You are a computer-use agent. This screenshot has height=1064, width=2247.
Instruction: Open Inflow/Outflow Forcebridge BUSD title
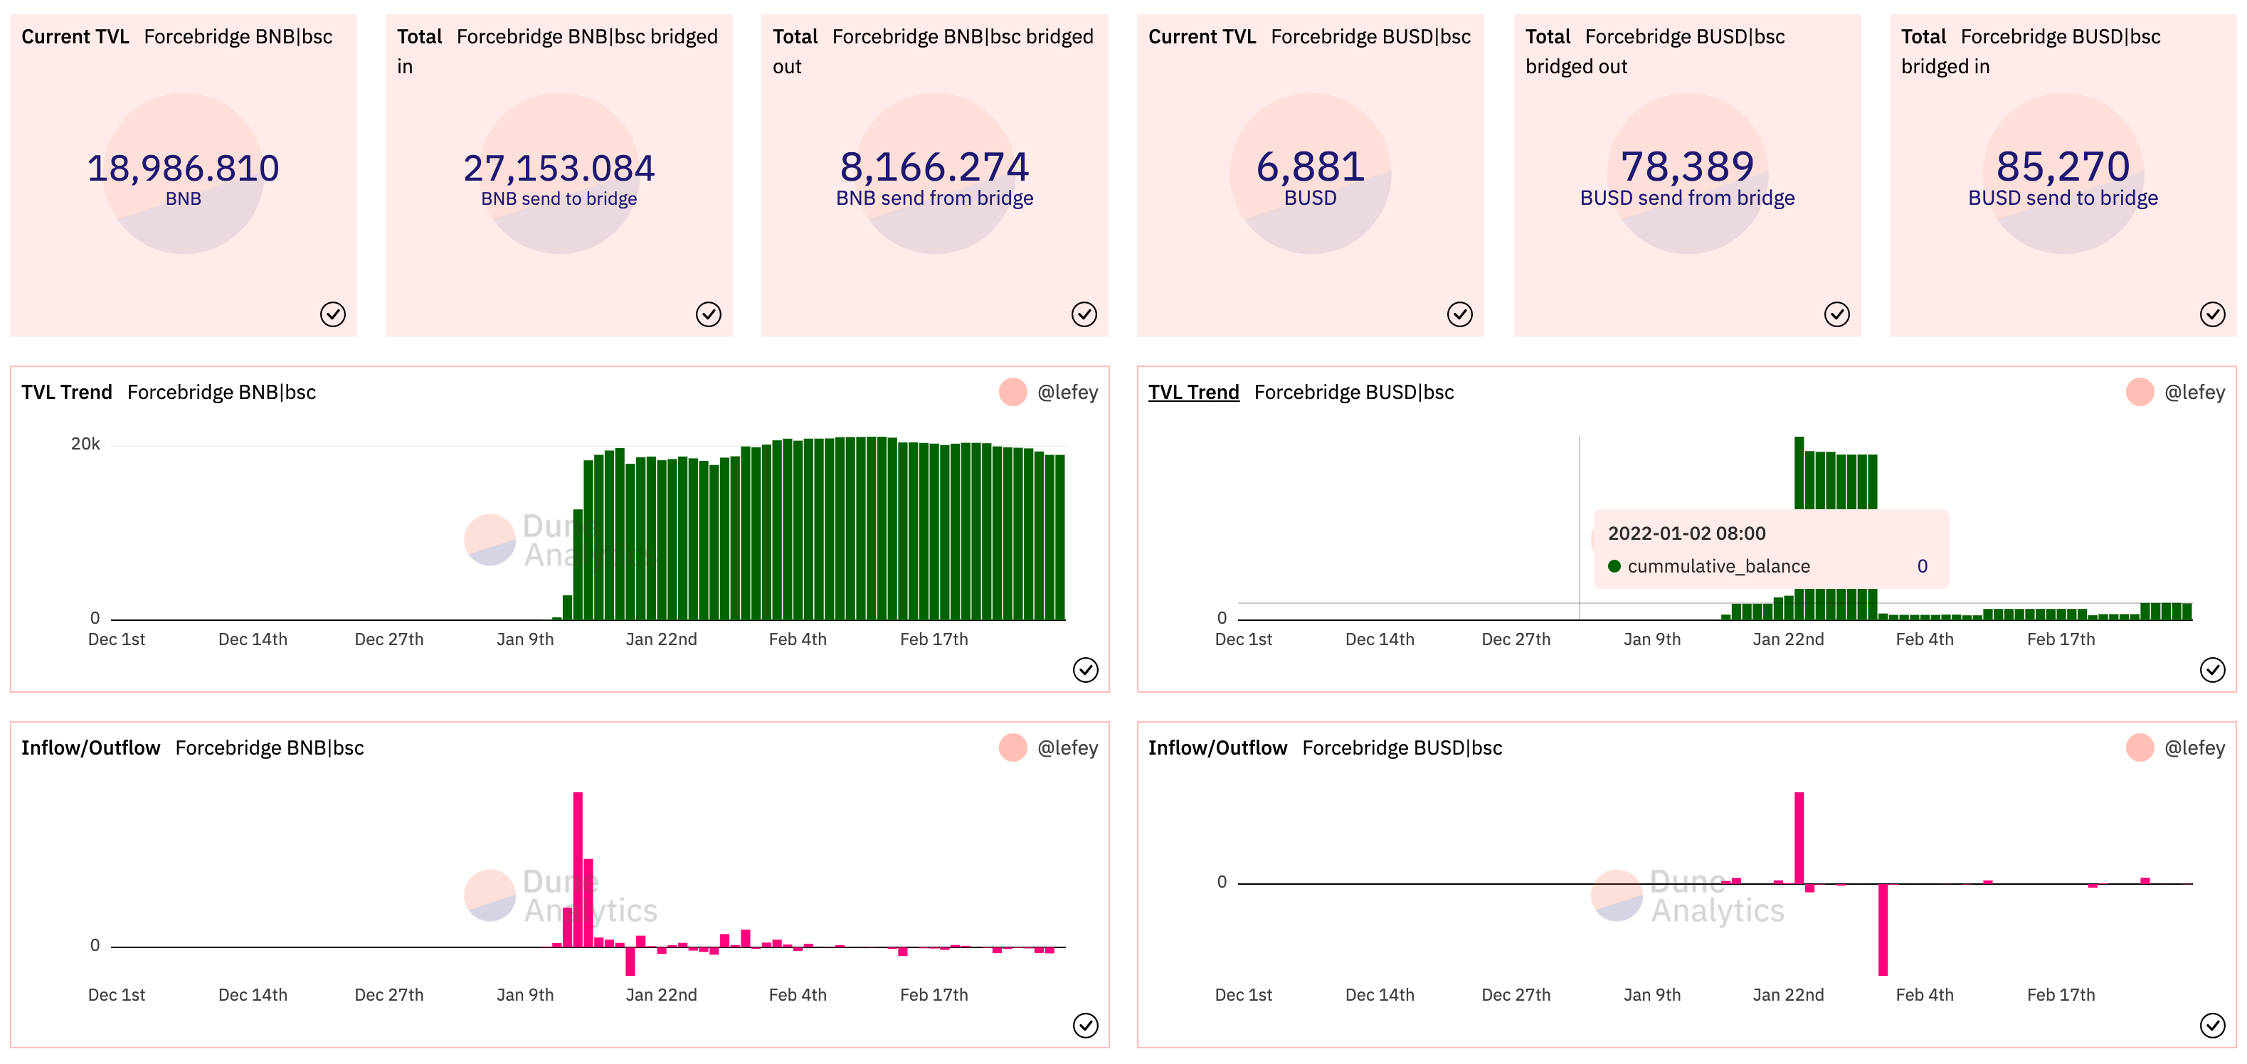pyautogui.click(x=1217, y=748)
